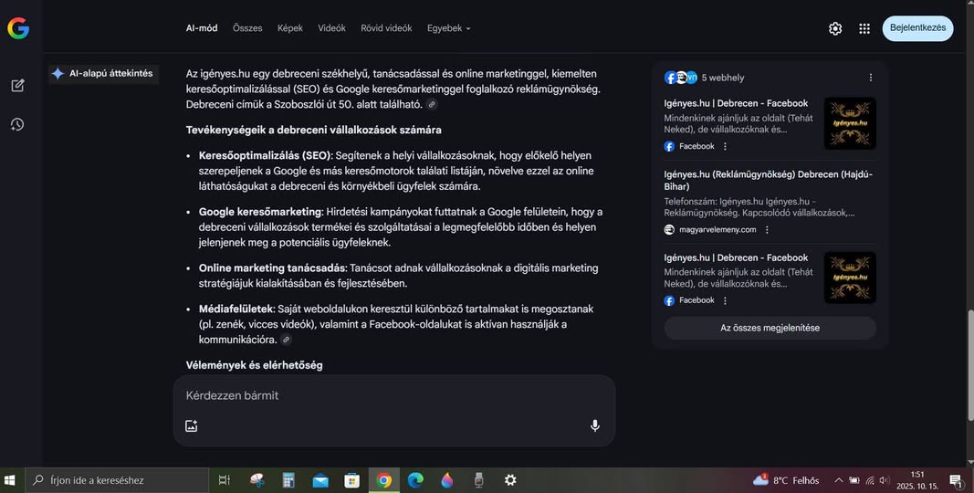Upload an image using picture icon

pyautogui.click(x=191, y=425)
